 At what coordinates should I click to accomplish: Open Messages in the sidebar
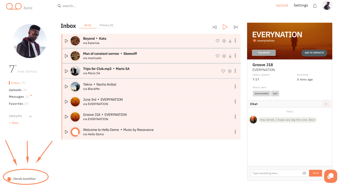coord(19,97)
